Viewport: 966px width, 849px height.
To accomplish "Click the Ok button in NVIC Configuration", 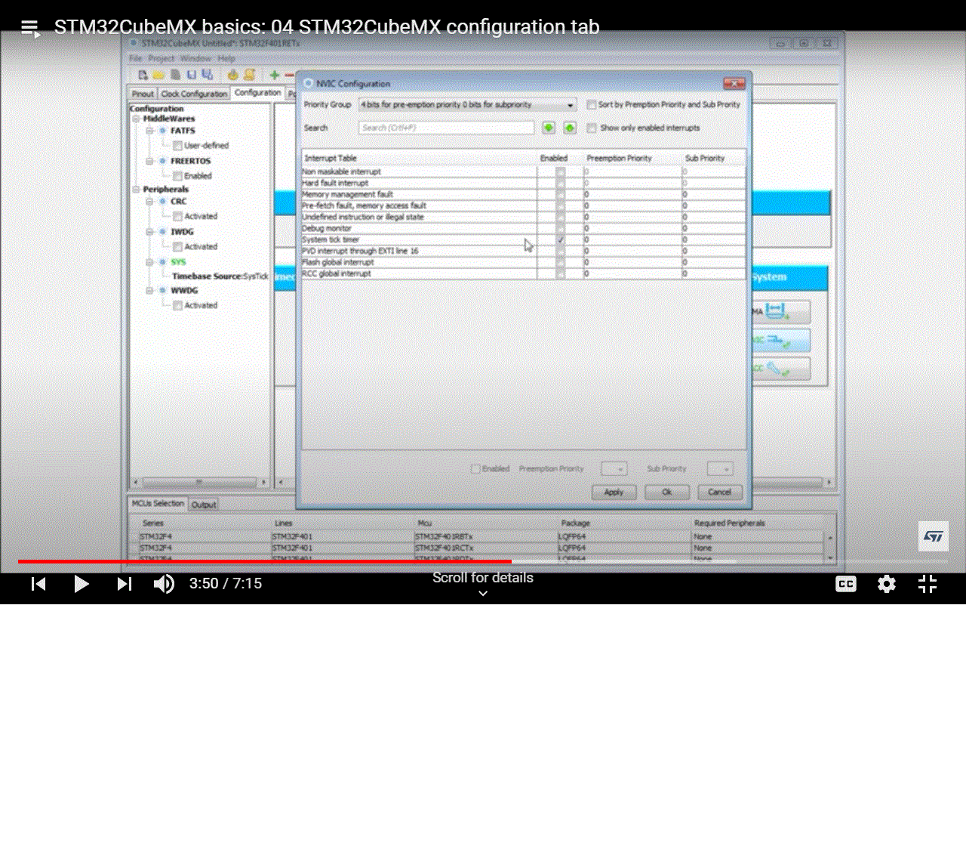I will [x=667, y=492].
